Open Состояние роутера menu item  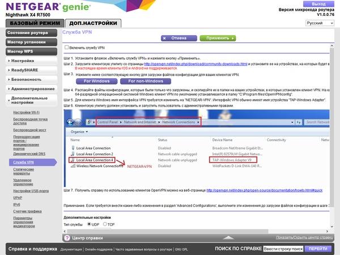coord(31,33)
